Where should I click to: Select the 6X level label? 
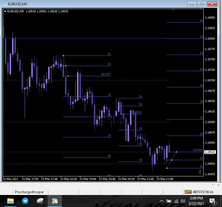click(201, 53)
